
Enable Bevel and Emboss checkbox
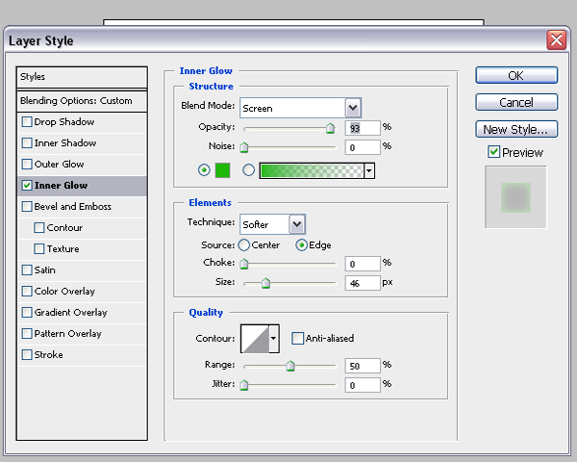pos(27,206)
